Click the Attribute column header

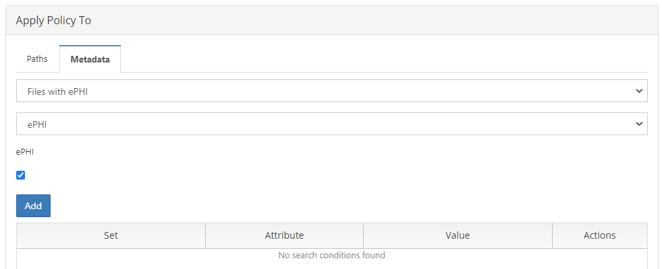click(284, 235)
